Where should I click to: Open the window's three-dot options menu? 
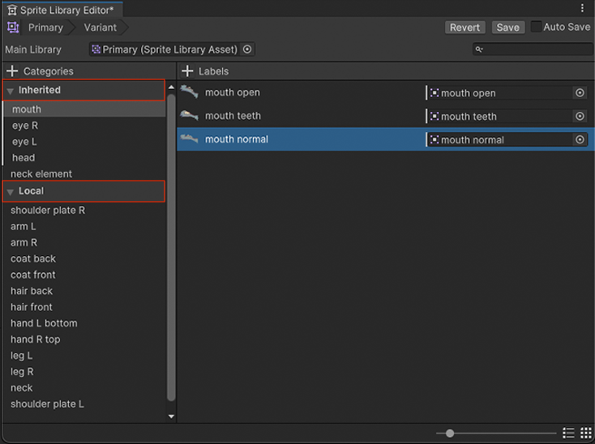pos(582,8)
